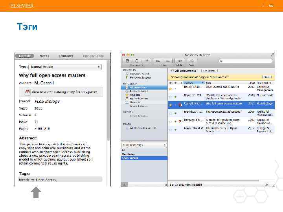Click the document list horizontal scrollbar
Image resolution: width=283 pixels, height=212 pixels.
click(x=213, y=181)
